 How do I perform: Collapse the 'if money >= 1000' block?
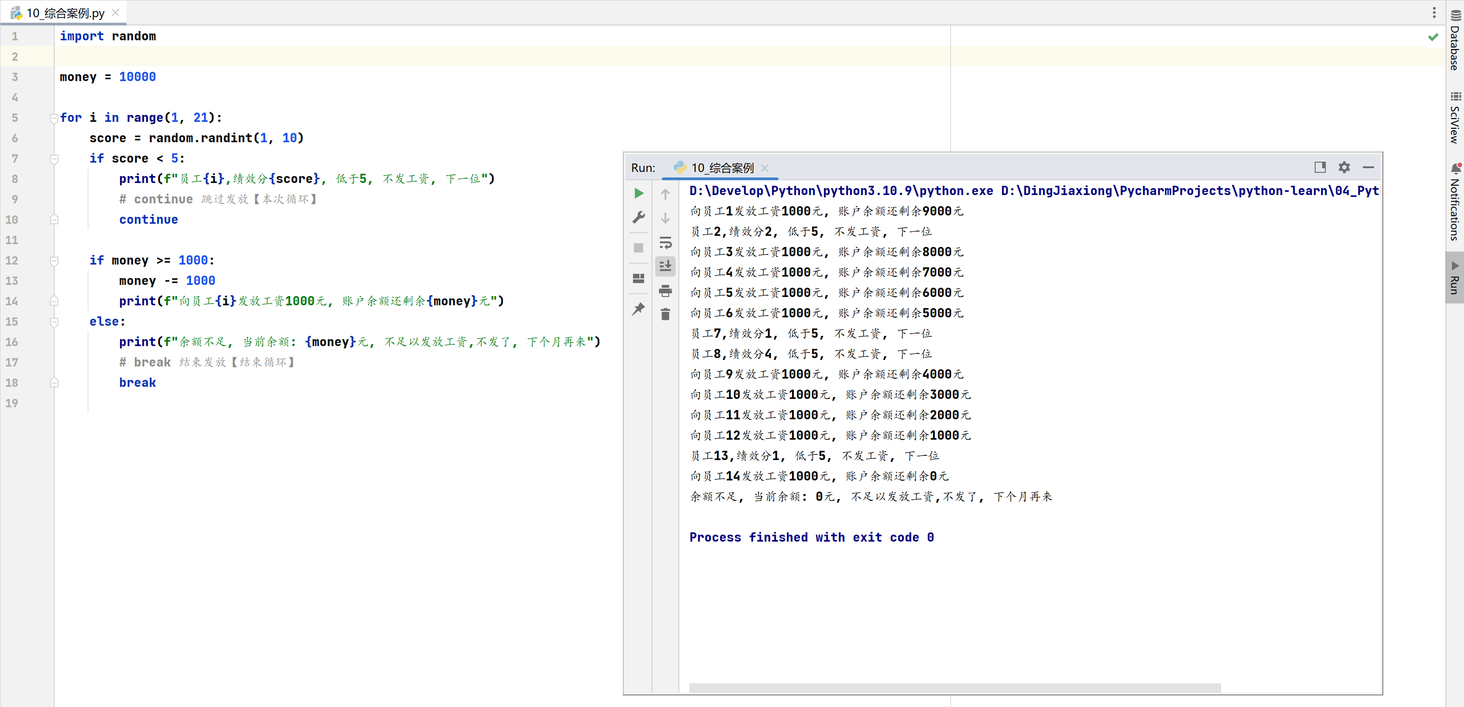click(x=54, y=261)
